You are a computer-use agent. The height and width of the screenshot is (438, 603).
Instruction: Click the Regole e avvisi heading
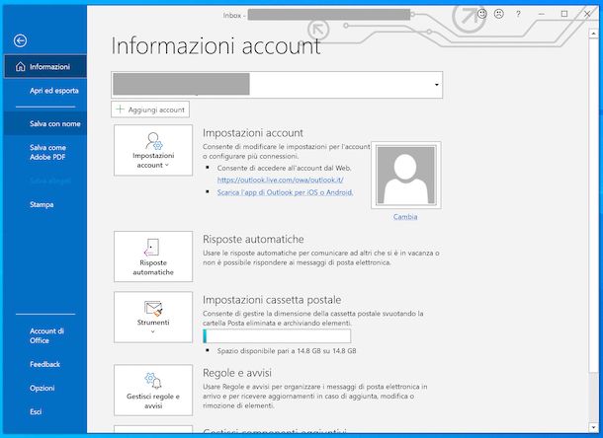point(237,373)
